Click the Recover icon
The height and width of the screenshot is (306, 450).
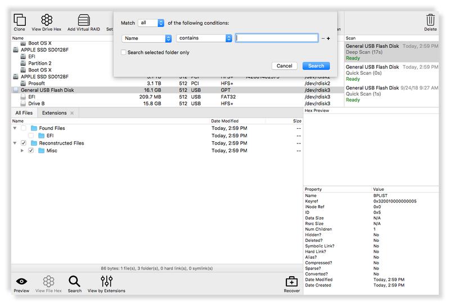[291, 281]
